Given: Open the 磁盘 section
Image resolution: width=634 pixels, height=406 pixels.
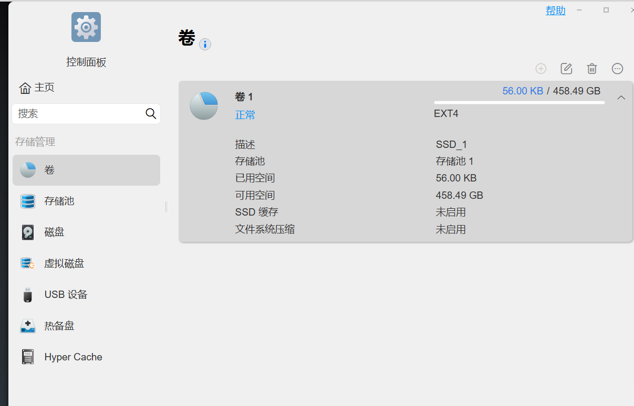Looking at the screenshot, I should pos(86,232).
